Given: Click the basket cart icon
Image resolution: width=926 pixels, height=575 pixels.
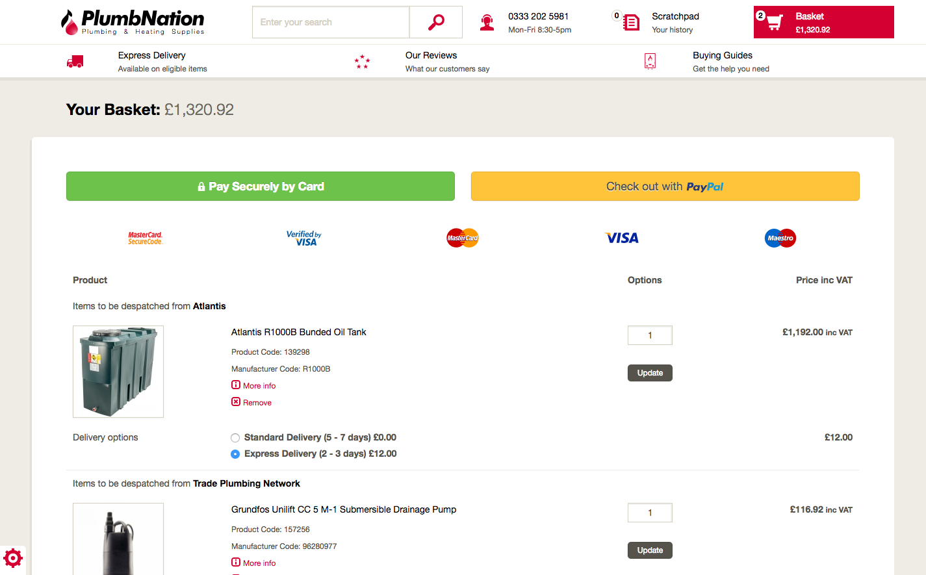Looking at the screenshot, I should (774, 23).
